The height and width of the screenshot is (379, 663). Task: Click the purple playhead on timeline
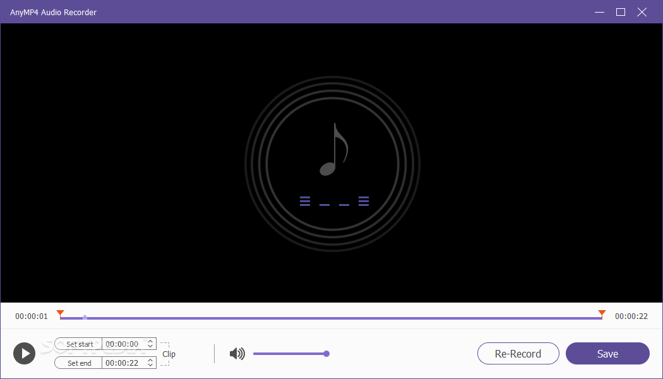[85, 317]
